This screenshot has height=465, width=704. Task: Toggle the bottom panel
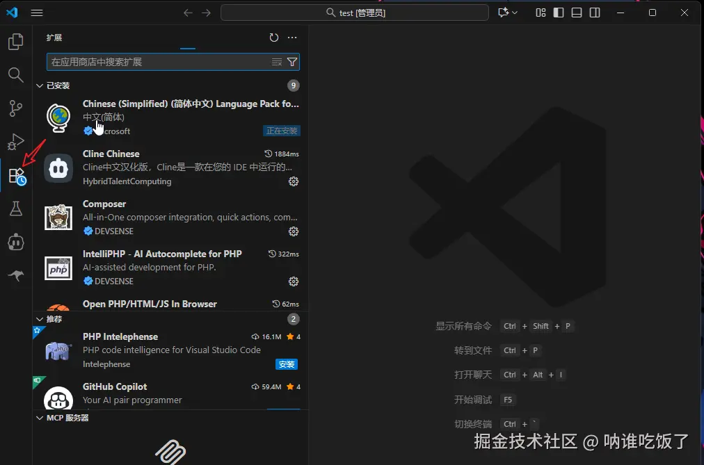pos(577,13)
